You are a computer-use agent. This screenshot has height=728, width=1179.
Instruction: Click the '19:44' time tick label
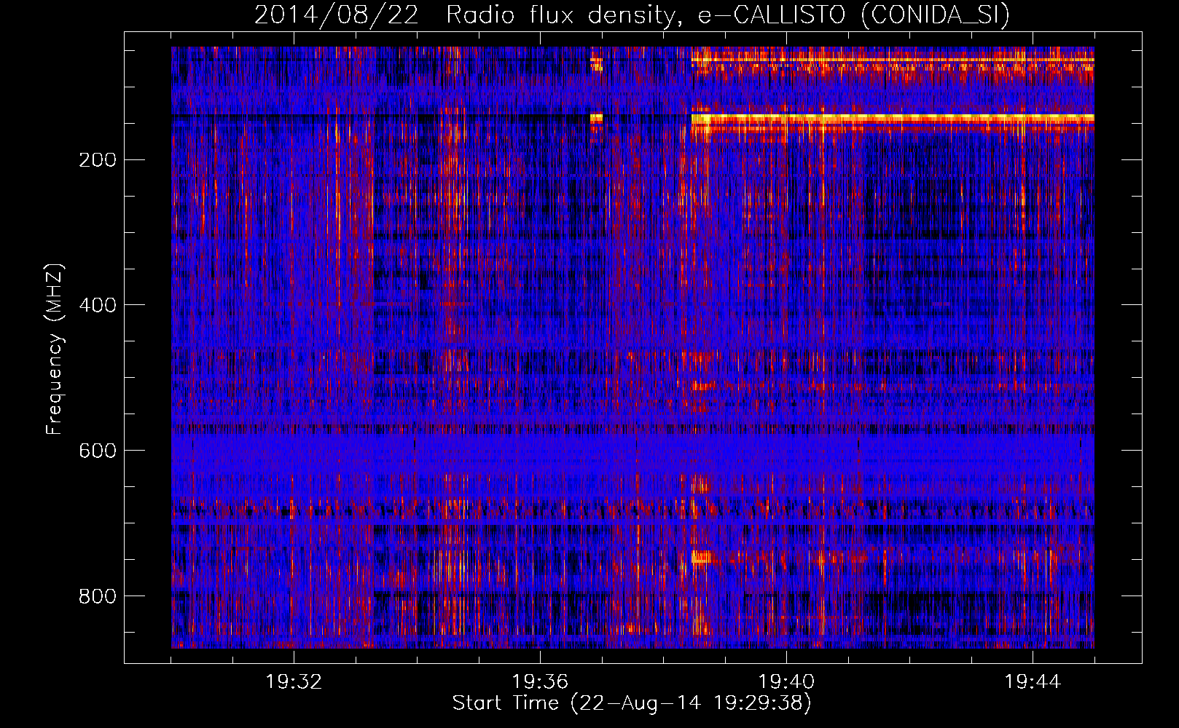[x=1033, y=682]
